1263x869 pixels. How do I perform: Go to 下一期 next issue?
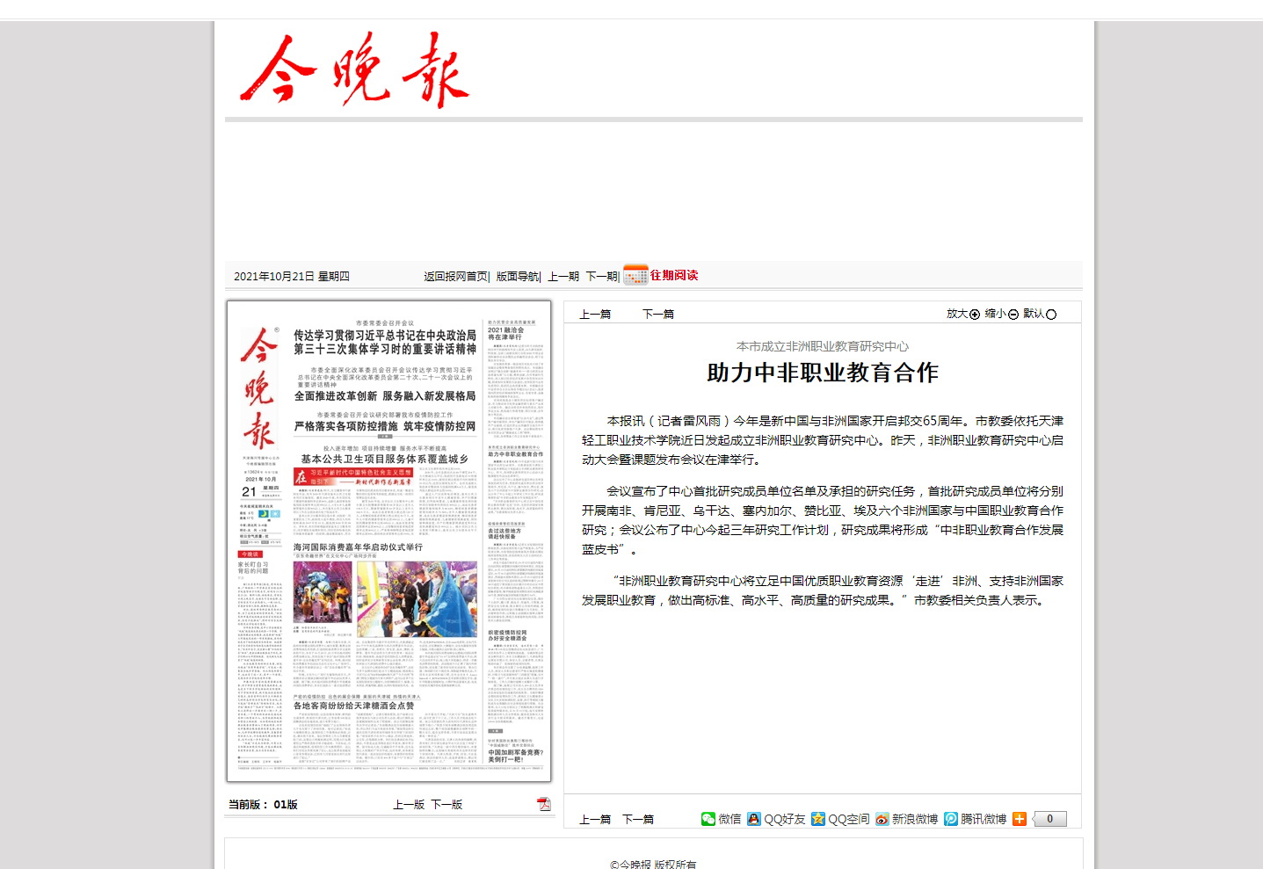coord(602,276)
